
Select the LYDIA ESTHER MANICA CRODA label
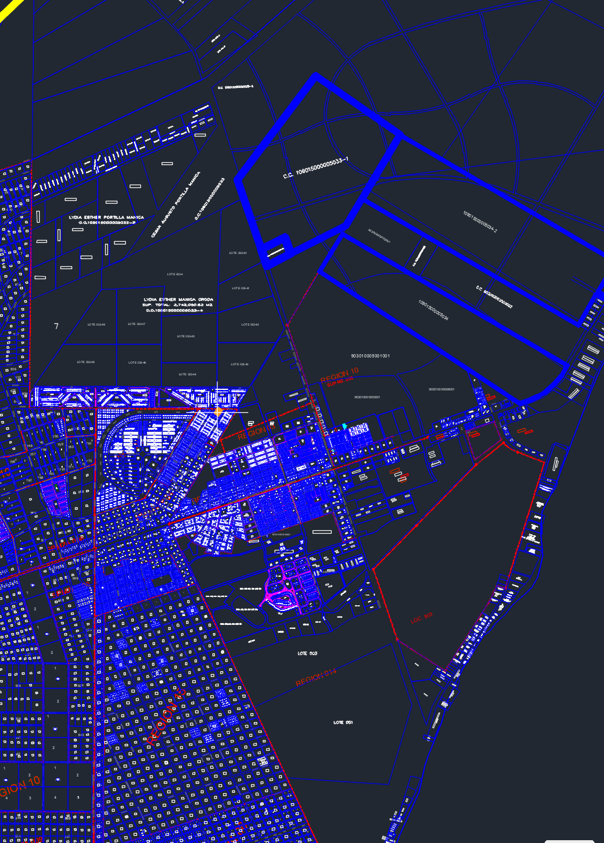point(178,299)
